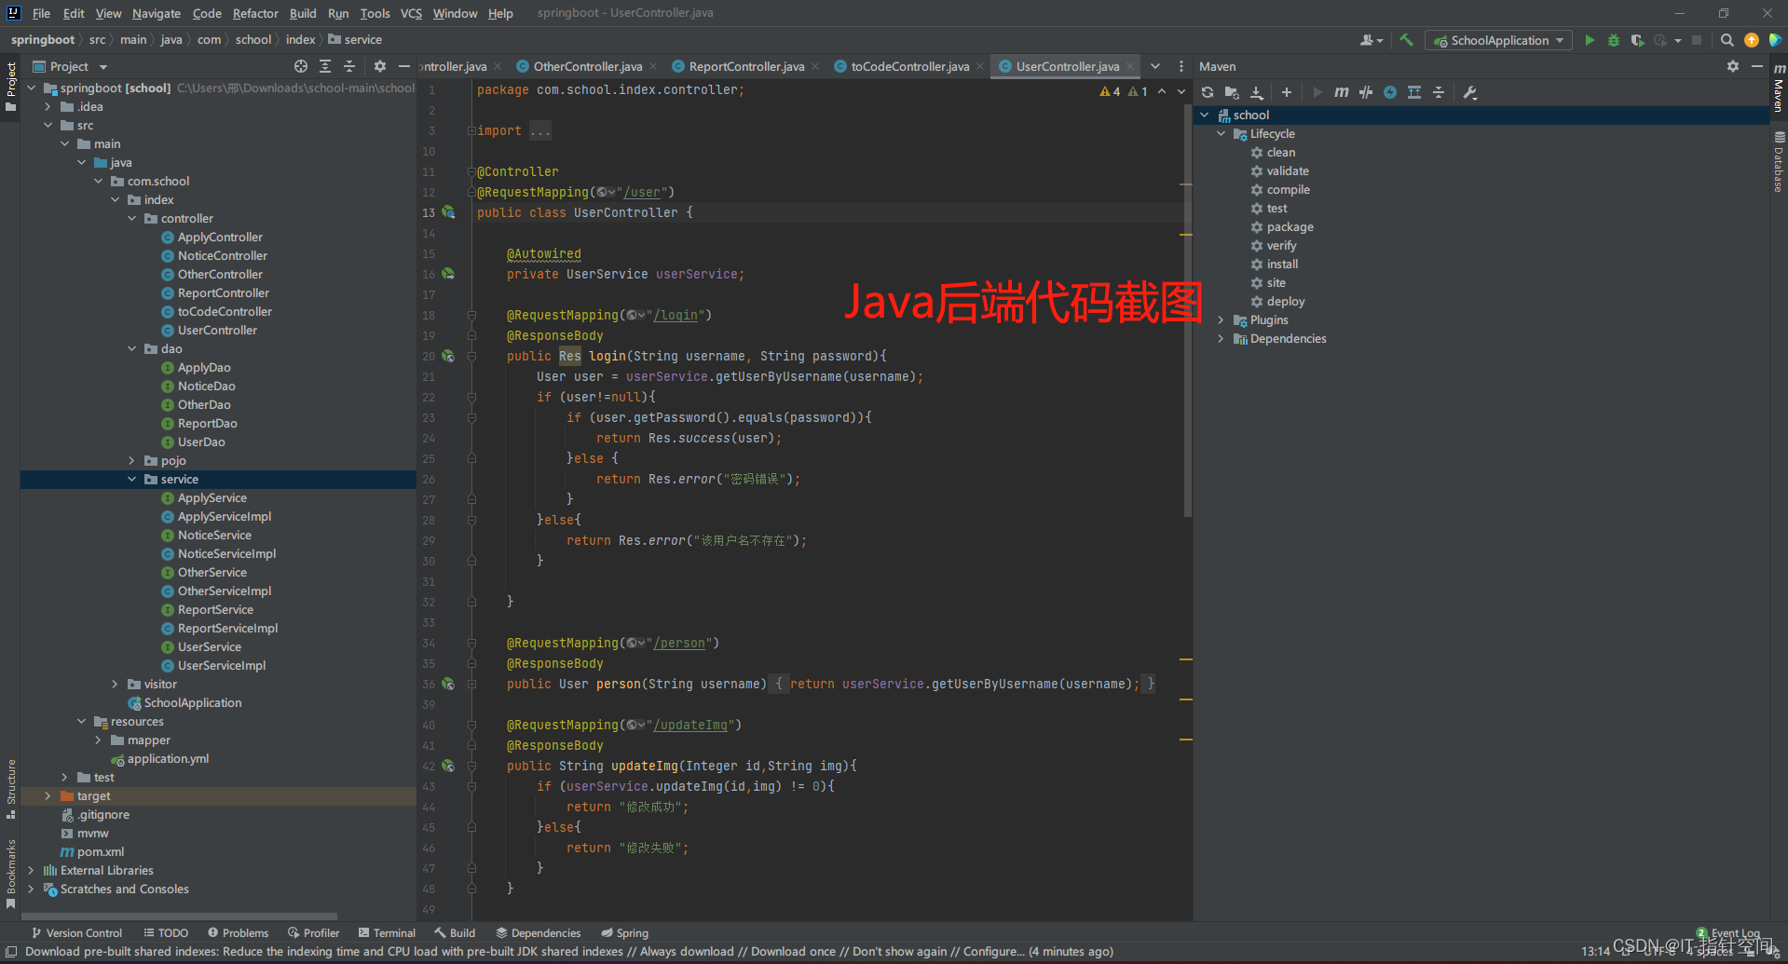The width and height of the screenshot is (1788, 964).
Task: Click the orange IDE update icon
Action: (x=1752, y=40)
